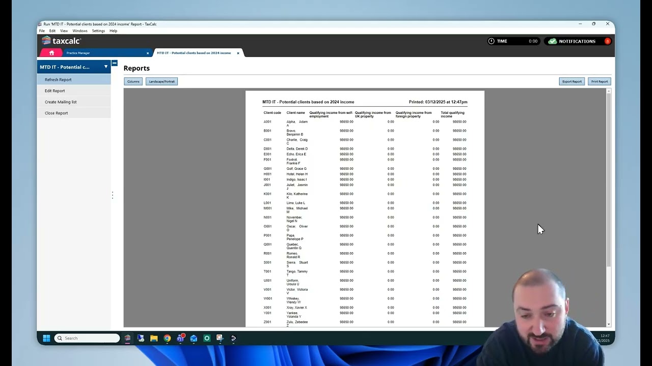
Task: Click the Print Report button
Action: coord(600,81)
